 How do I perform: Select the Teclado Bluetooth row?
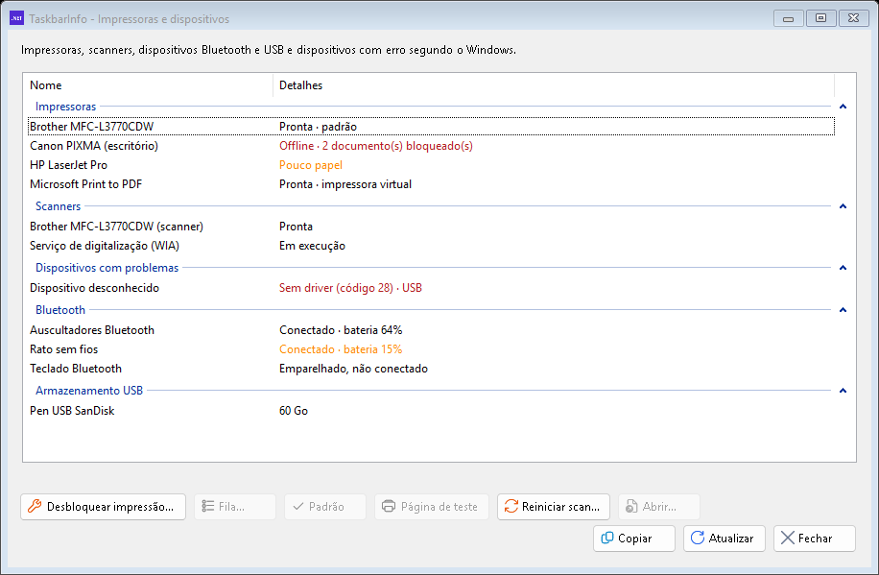pos(431,369)
